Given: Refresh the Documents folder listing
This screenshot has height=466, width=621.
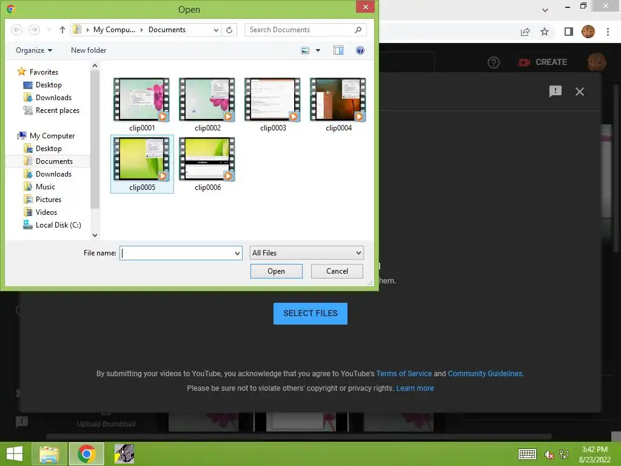Looking at the screenshot, I should pyautogui.click(x=229, y=30).
